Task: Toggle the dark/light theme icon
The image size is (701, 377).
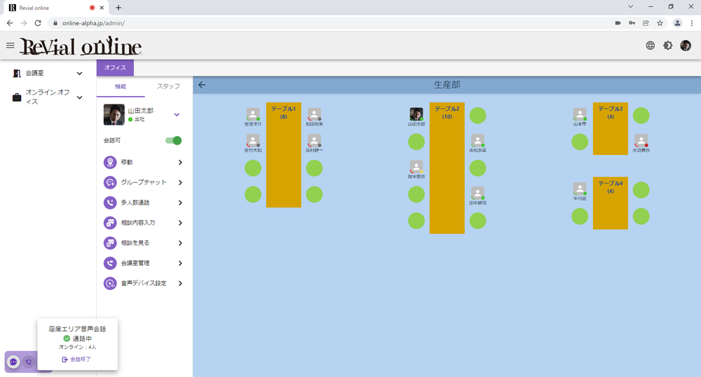Action: click(x=667, y=46)
